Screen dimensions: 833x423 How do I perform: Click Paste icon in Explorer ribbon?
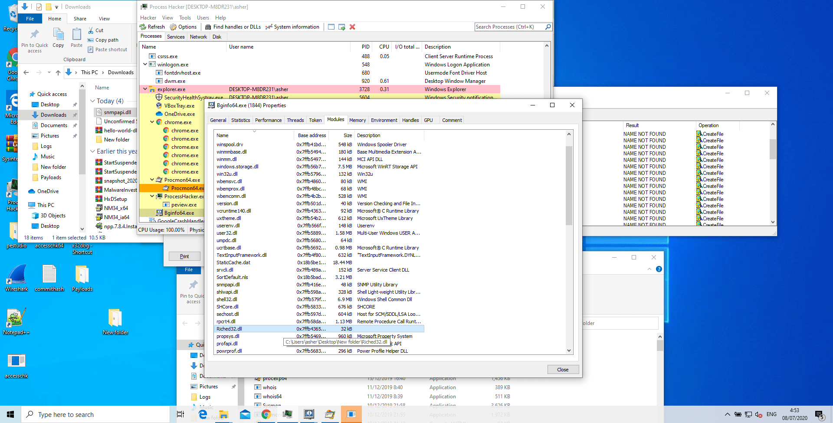click(77, 38)
